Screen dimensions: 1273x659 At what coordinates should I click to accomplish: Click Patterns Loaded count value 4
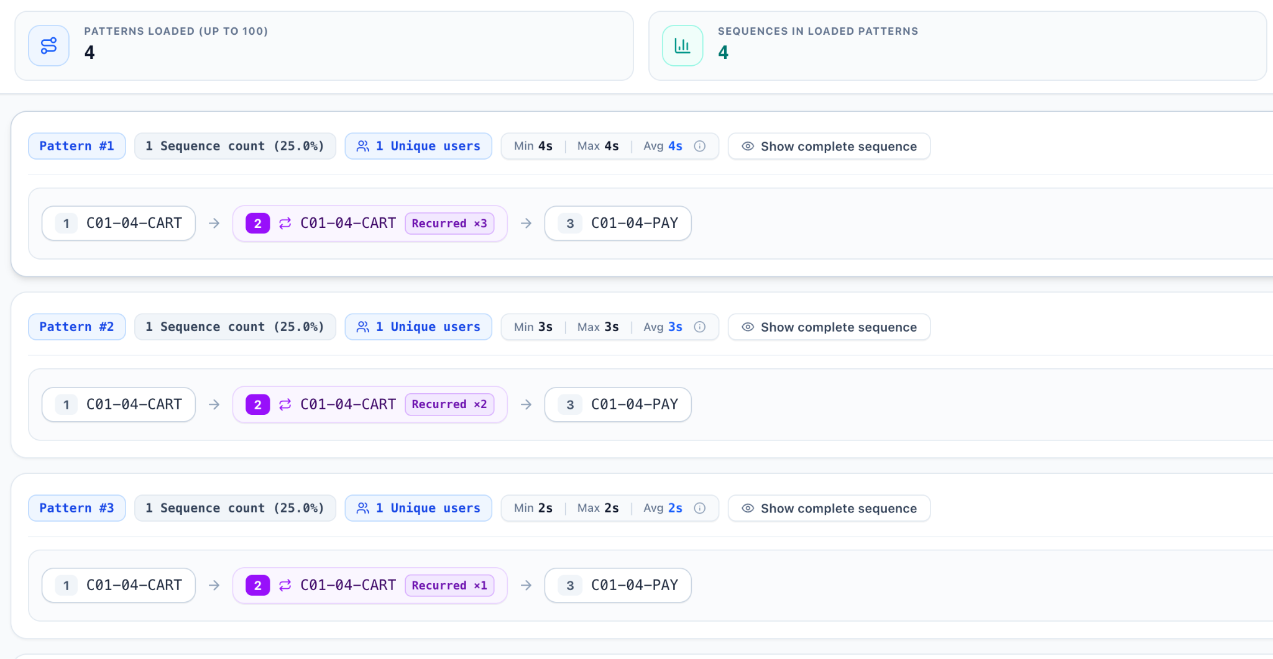[x=90, y=52]
